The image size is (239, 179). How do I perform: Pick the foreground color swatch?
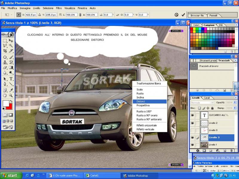point(6,104)
